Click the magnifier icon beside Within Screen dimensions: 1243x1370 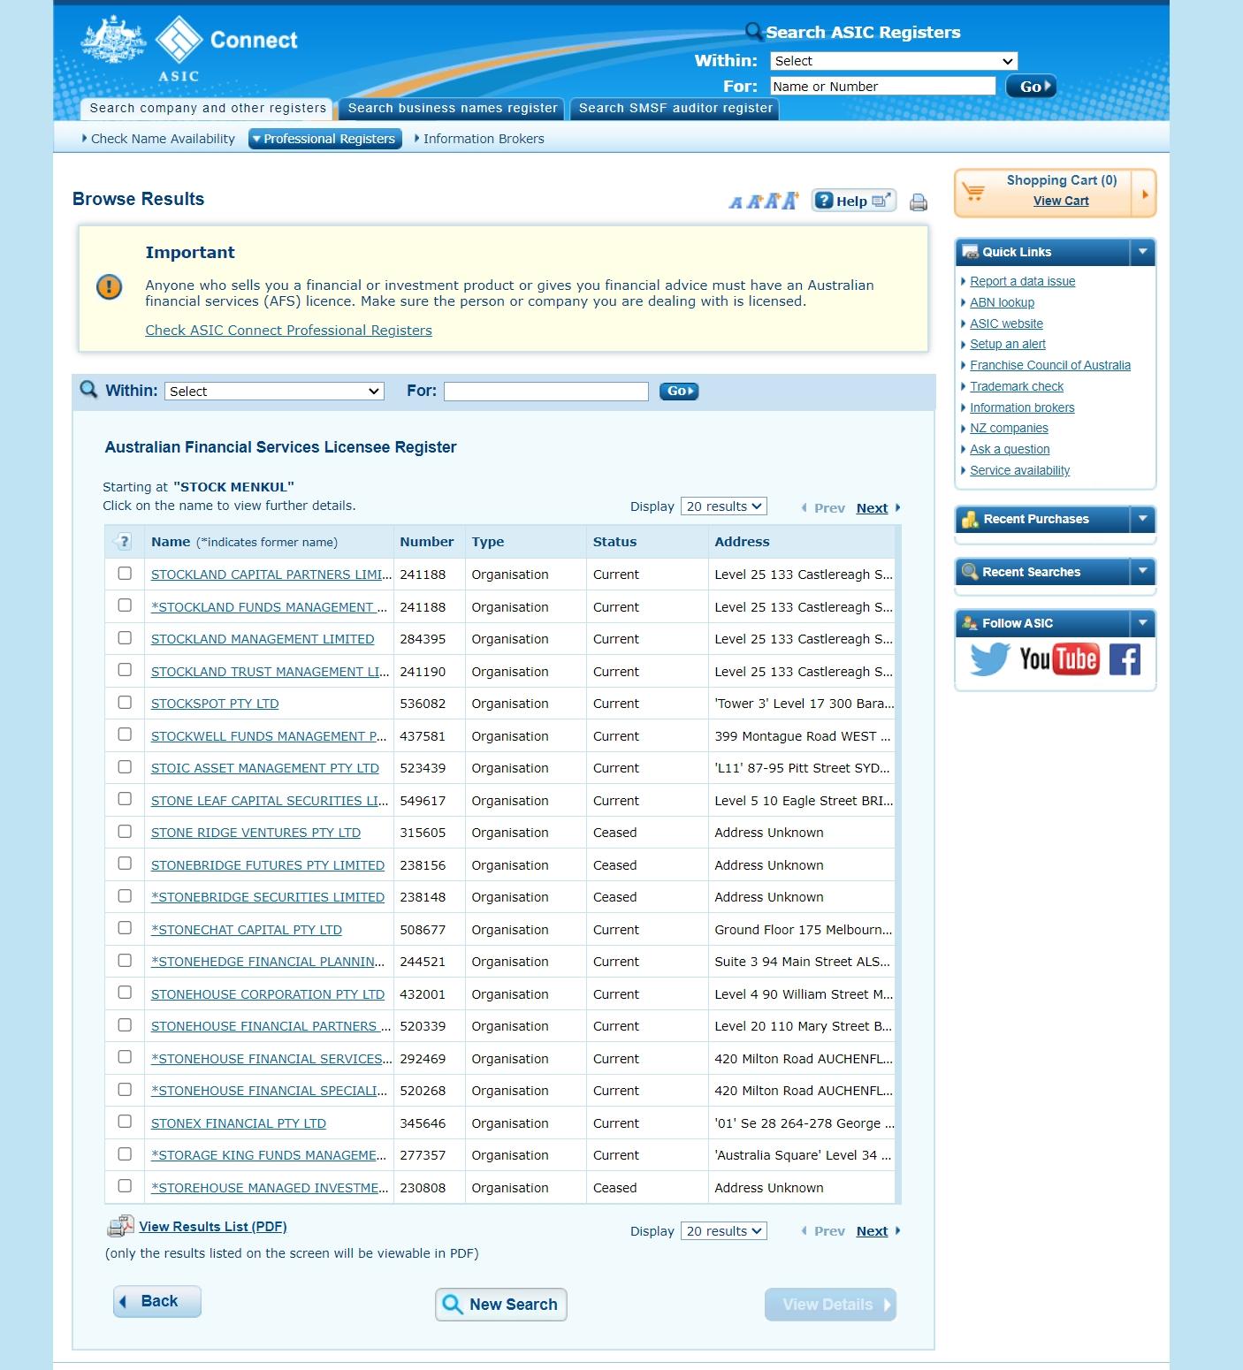[88, 390]
